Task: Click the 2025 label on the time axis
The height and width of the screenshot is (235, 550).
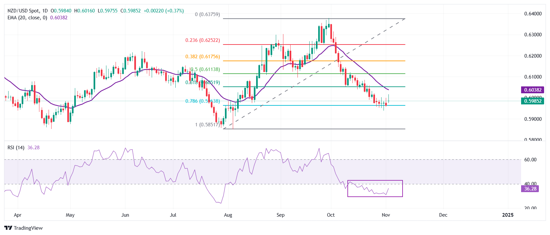Action: click(x=508, y=215)
